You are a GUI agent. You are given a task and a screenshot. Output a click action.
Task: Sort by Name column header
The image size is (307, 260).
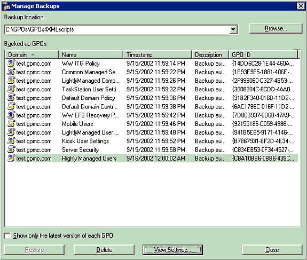(x=91, y=54)
